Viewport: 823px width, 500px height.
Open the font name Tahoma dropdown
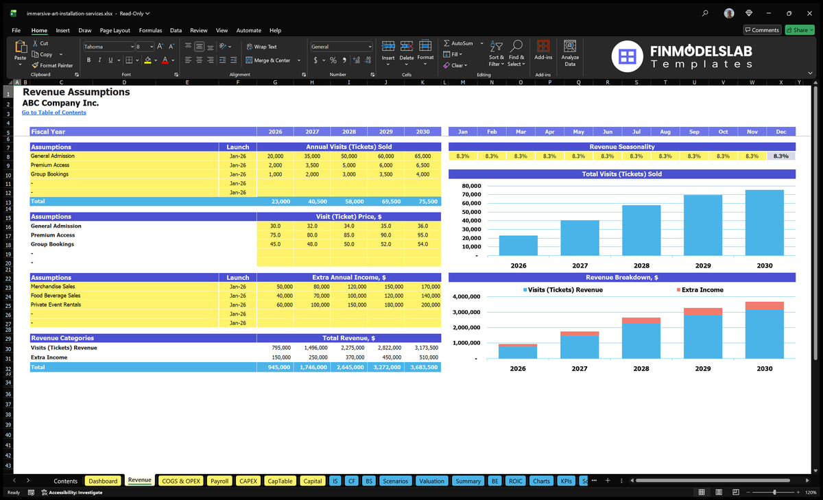click(x=132, y=47)
